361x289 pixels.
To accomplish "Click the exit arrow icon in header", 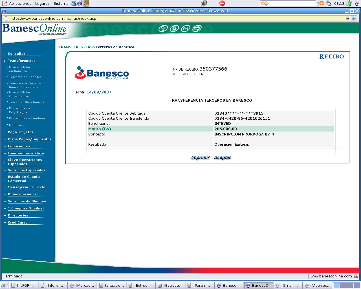I will pos(197,29).
